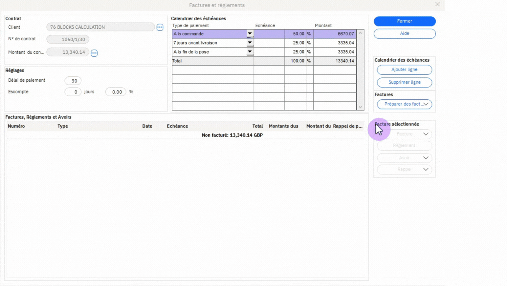Open the 'A la fin de la pose' dropdown

[x=250, y=52]
